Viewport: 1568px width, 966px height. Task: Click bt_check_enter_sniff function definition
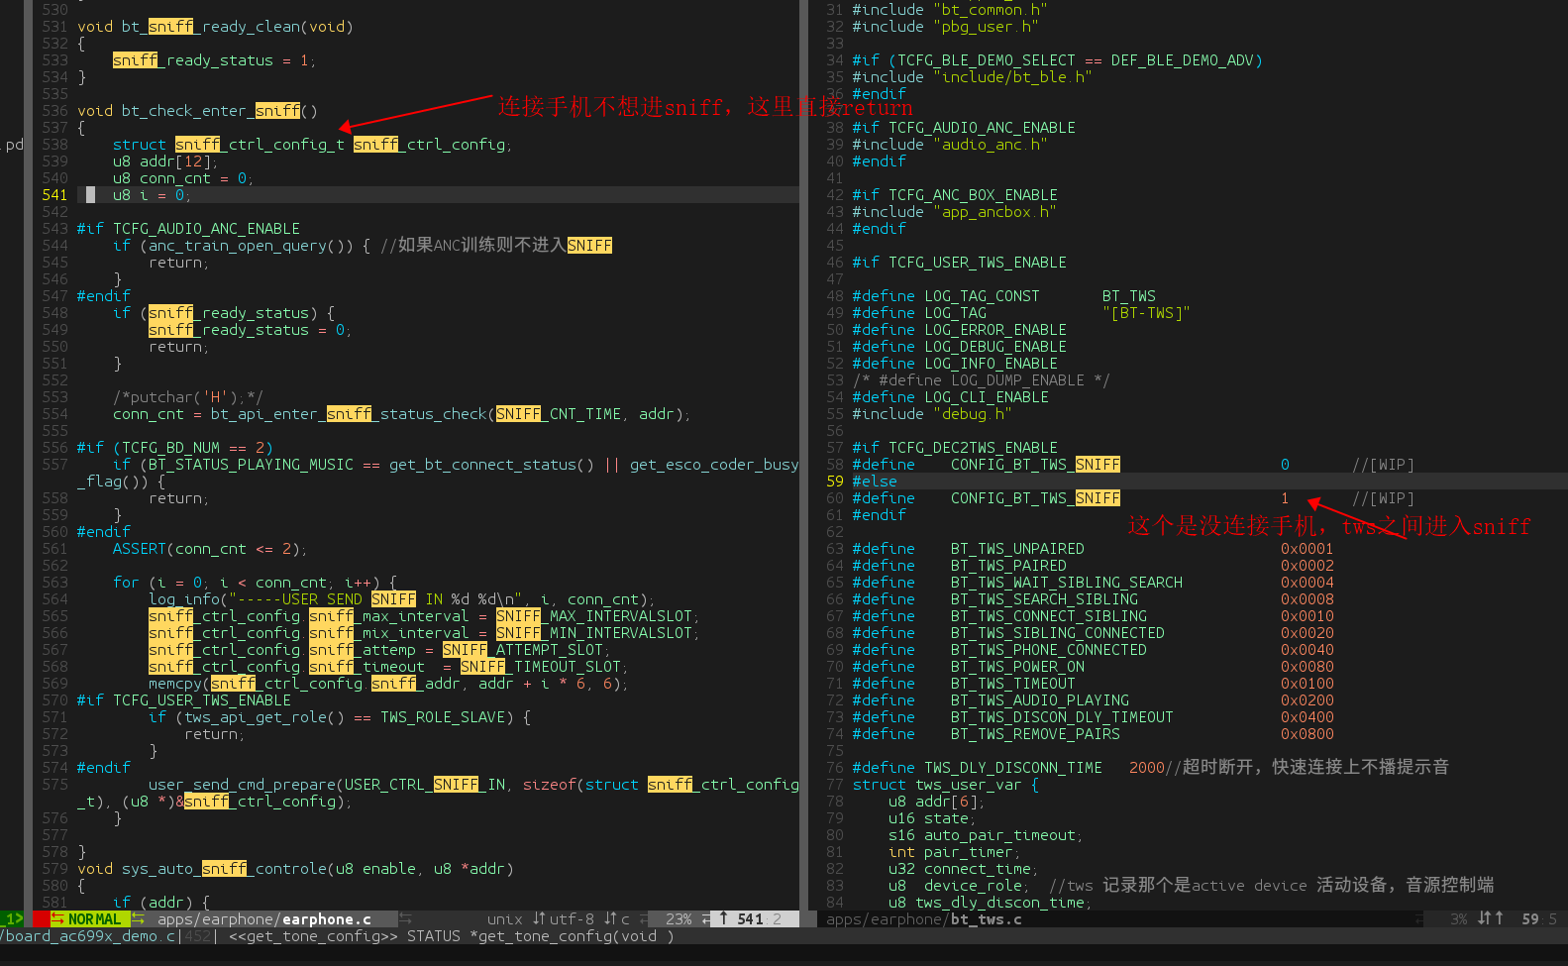tap(211, 111)
